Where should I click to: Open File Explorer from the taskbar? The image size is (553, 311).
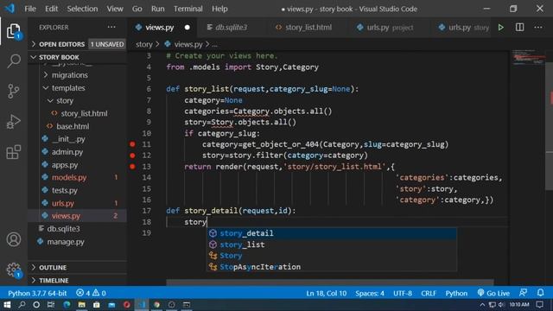[81, 305]
